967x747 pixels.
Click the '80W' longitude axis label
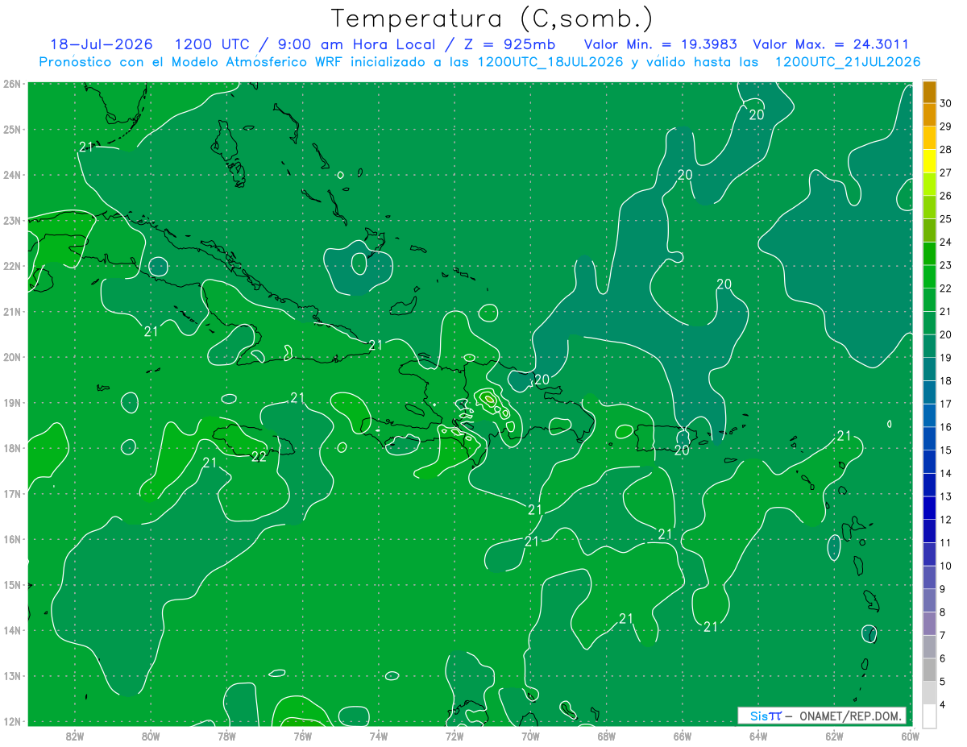click(150, 736)
